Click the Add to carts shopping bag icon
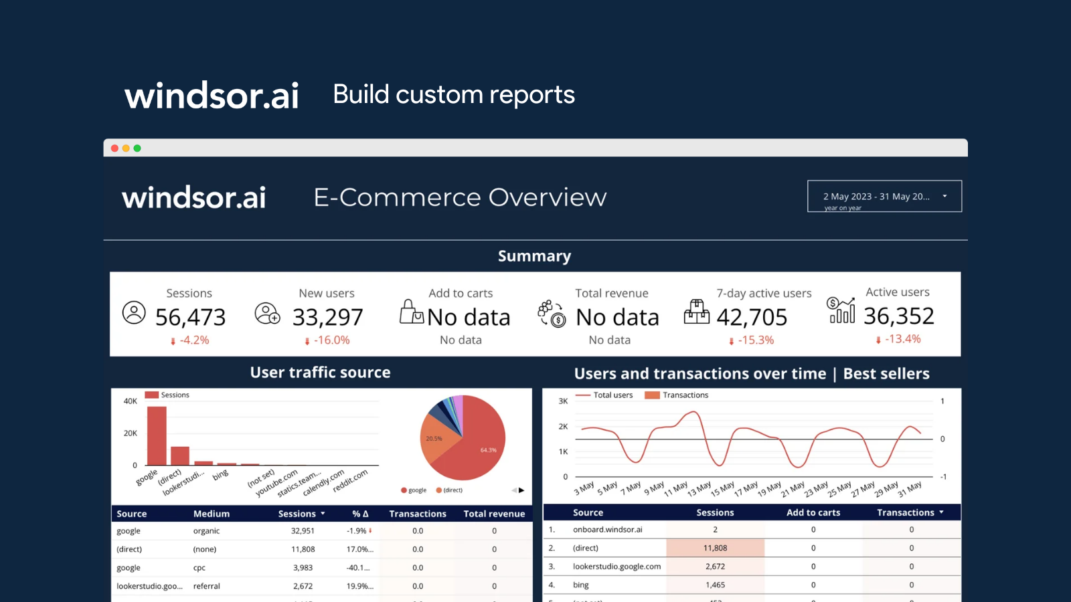 click(411, 312)
